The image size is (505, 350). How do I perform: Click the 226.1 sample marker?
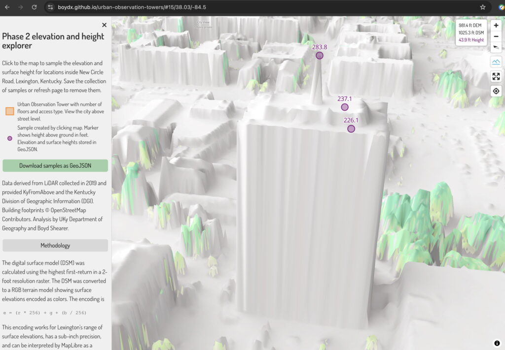(351, 129)
